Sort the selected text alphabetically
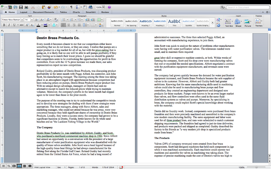The width and height of the screenshot is (271, 169). (x=101, y=25)
